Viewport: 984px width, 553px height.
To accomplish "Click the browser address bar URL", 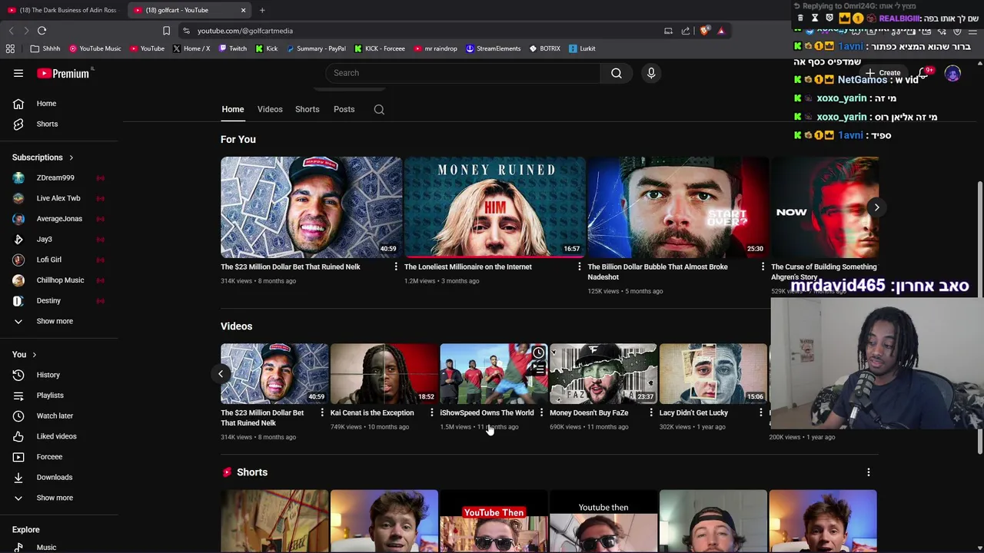I will (244, 31).
